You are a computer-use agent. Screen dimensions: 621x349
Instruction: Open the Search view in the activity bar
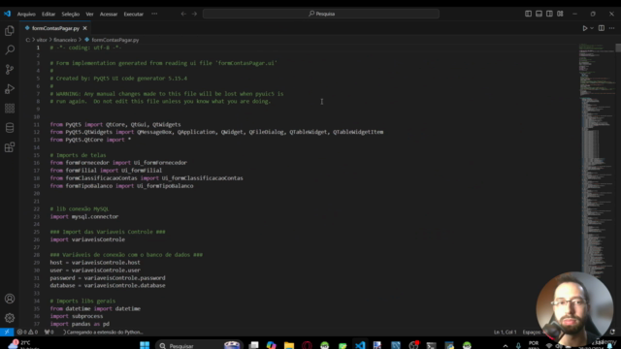tap(10, 49)
